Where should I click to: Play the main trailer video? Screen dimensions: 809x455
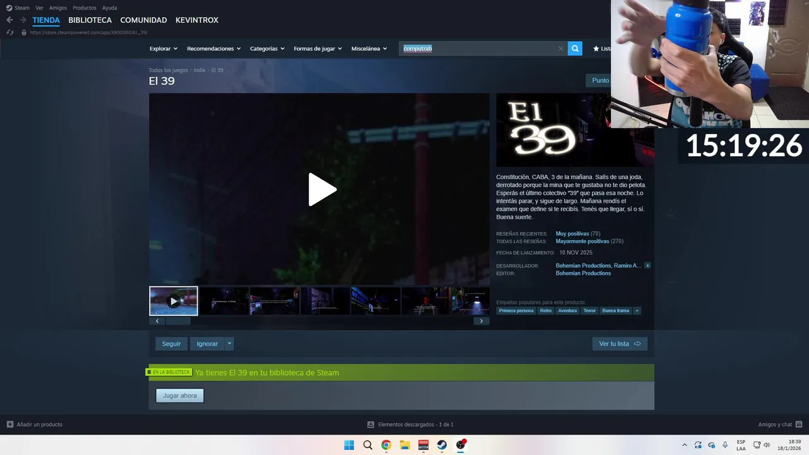pos(322,190)
